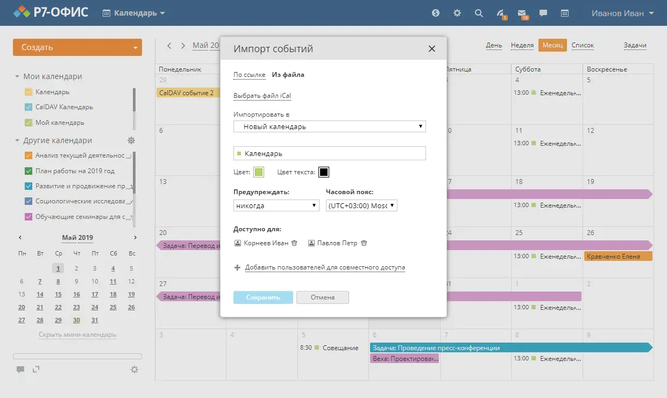Open settings gear in top header
Viewport: 667px width, 398px height.
(457, 13)
